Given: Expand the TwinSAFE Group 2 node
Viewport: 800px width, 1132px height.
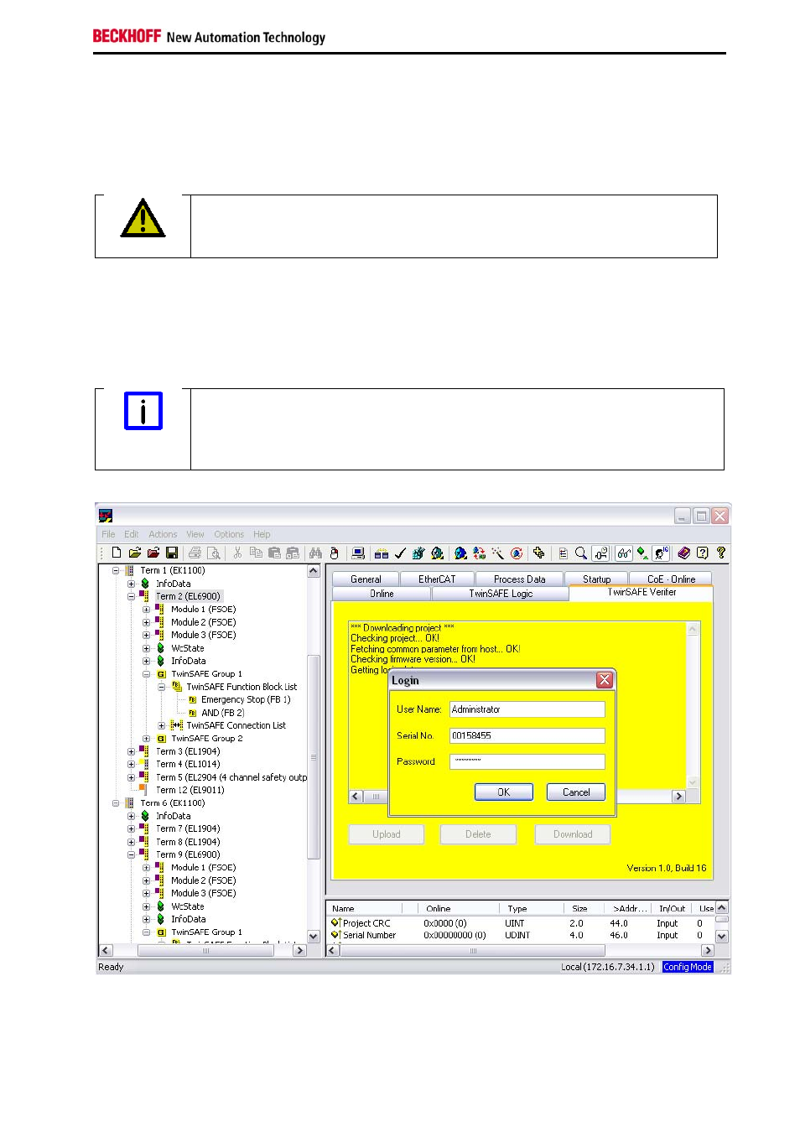Looking at the screenshot, I should coord(146,739).
